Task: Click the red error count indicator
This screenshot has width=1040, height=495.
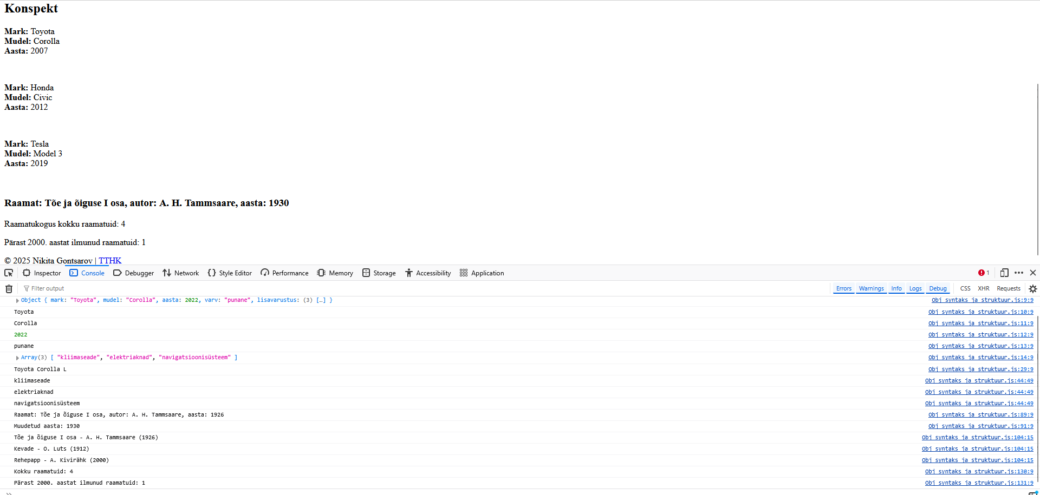Action: 984,273
